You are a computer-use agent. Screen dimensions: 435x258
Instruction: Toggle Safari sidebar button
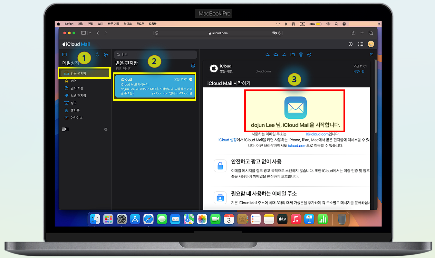pyautogui.click(x=83, y=33)
